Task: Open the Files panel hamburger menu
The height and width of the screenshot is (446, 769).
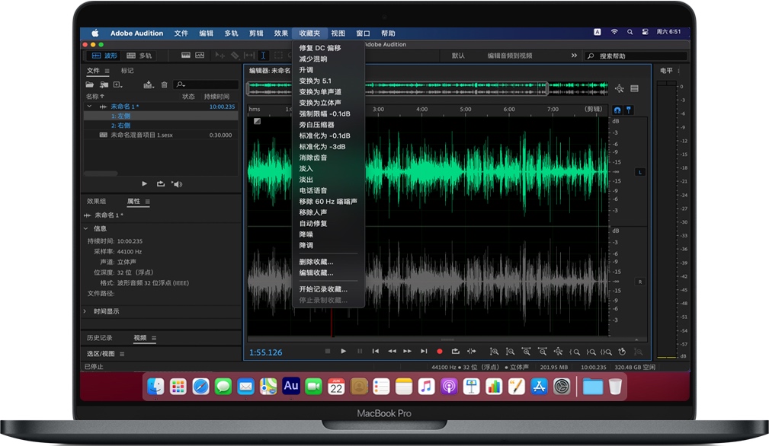Action: click(107, 71)
